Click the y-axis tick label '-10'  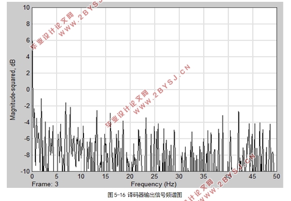[25, 171]
